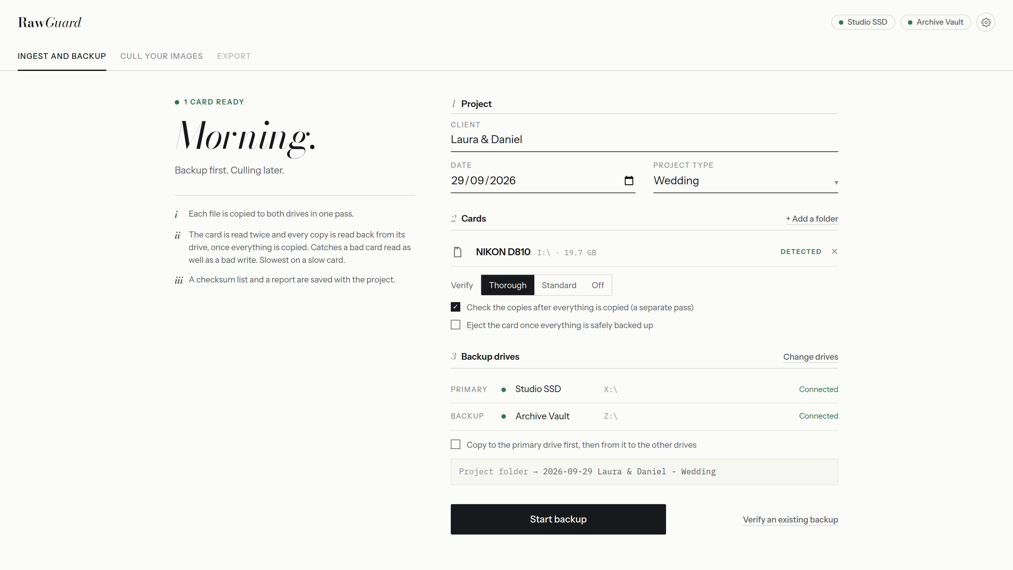The height and width of the screenshot is (570, 1013).
Task: Open settings with the gear icon
Action: pyautogui.click(x=985, y=22)
